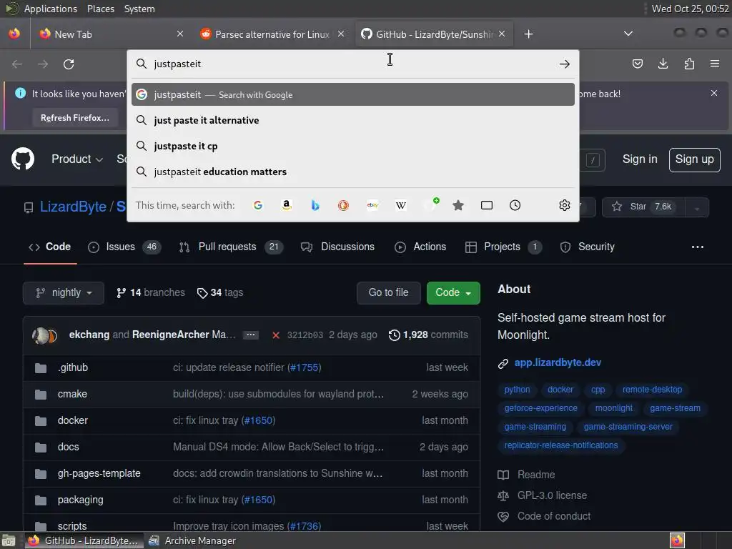The width and height of the screenshot is (732, 549).
Task: Open the Pocket save icon
Action: 637,64
